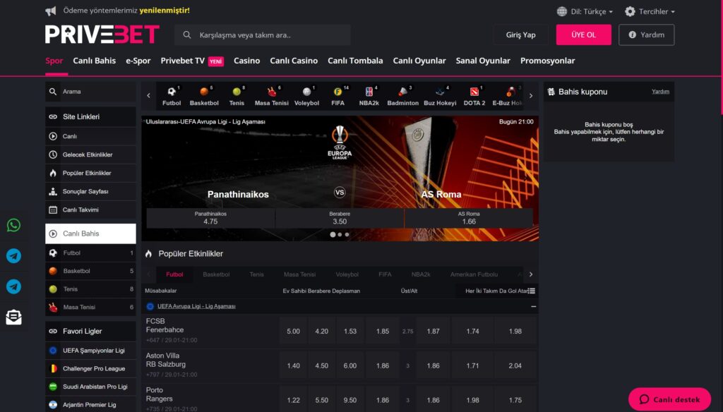Pick the AS Roma 1.66 odds on the banner
723x412 pixels.
pos(469,218)
